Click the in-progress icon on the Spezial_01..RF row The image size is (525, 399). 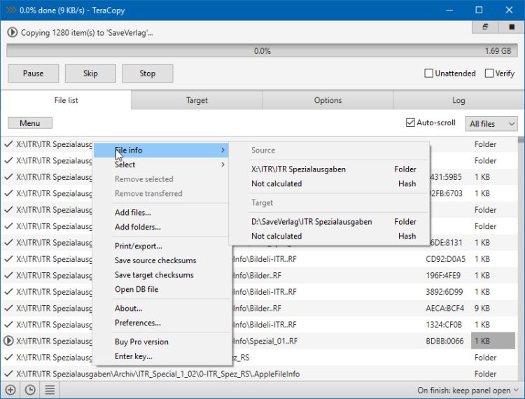pos(8,341)
